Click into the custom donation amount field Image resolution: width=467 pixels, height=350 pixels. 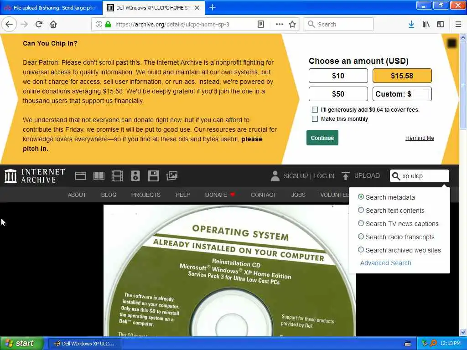pyautogui.click(x=421, y=94)
